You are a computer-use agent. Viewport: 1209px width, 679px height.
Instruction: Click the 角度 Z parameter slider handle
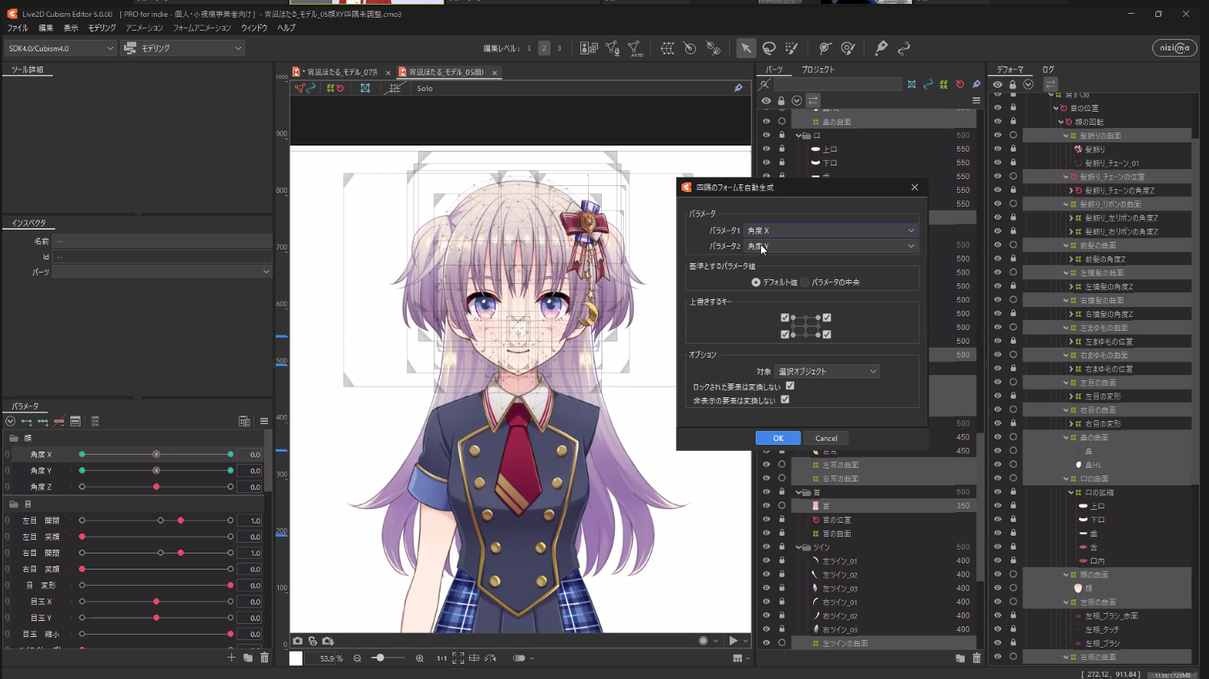coord(156,487)
